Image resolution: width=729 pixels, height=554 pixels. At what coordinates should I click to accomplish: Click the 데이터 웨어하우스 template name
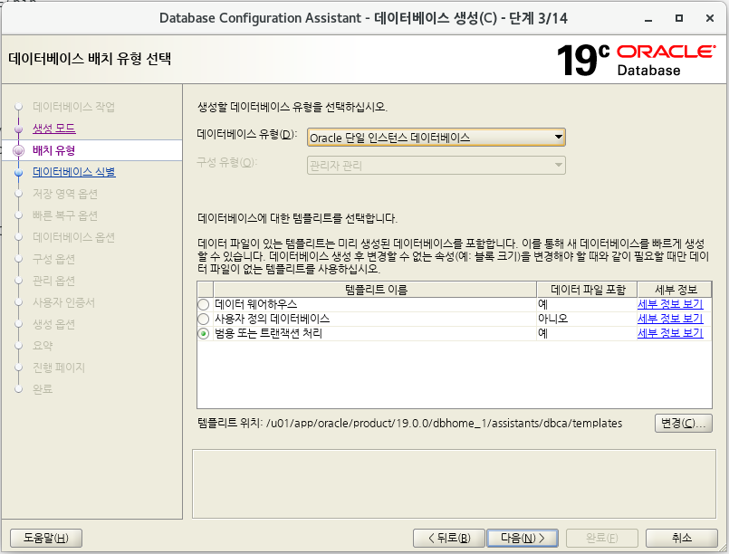pyautogui.click(x=255, y=304)
